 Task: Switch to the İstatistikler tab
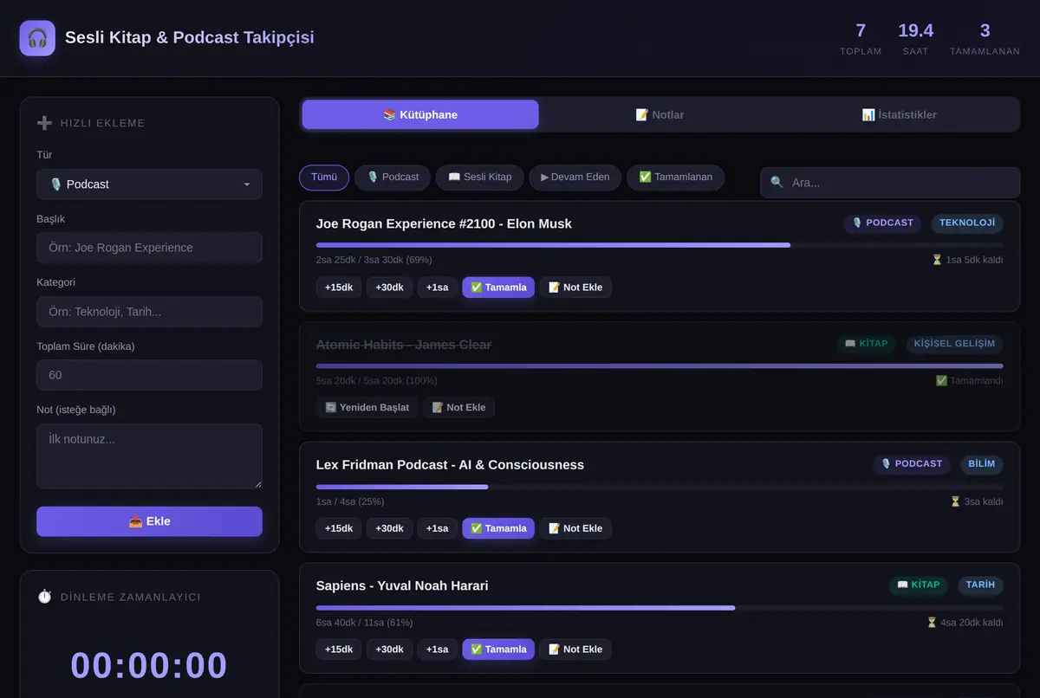(x=899, y=114)
